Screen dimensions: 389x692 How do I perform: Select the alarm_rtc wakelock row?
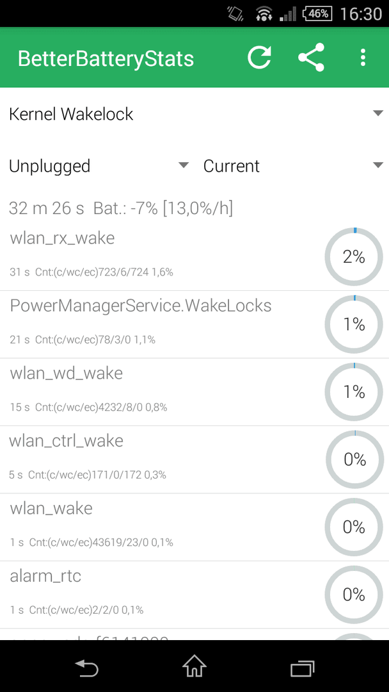(x=194, y=595)
